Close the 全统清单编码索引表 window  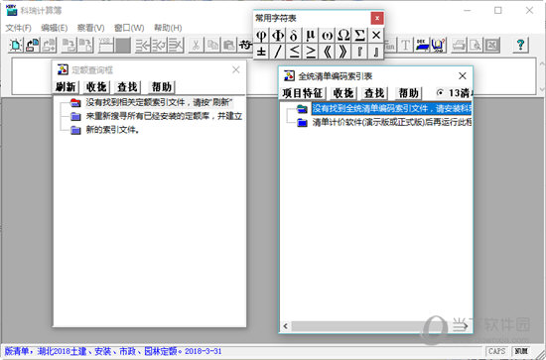tap(463, 75)
